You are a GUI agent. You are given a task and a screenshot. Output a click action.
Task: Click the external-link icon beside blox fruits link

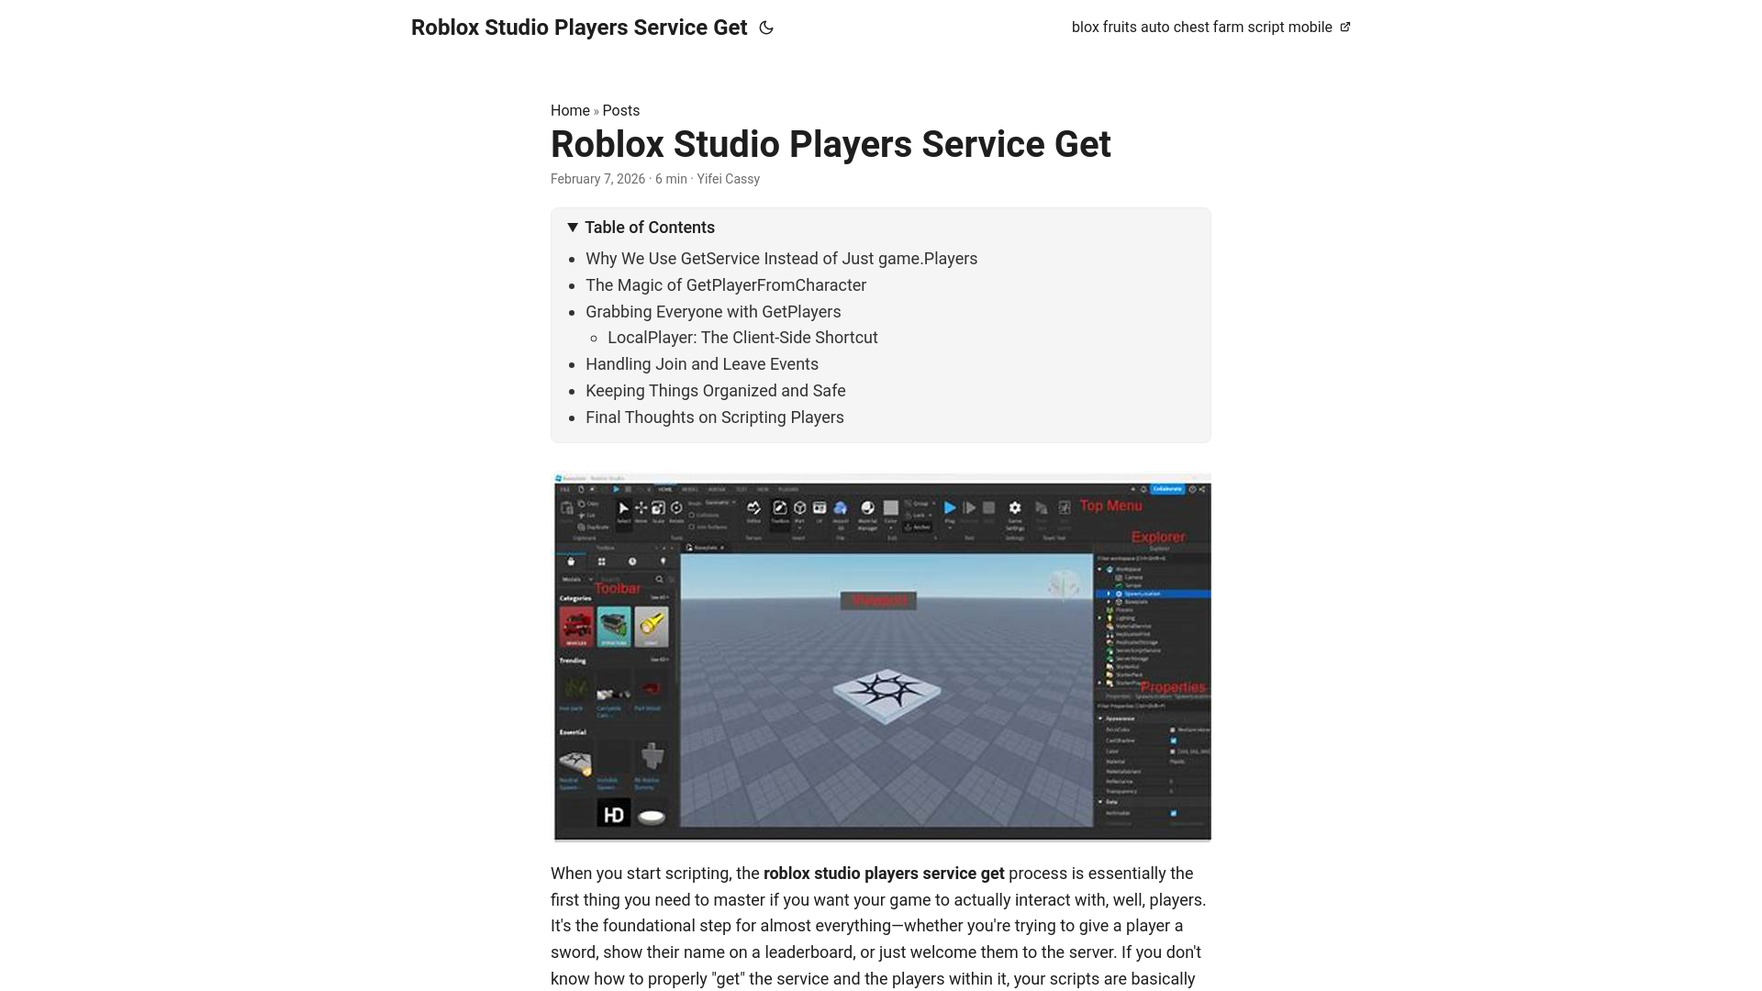point(1345,27)
